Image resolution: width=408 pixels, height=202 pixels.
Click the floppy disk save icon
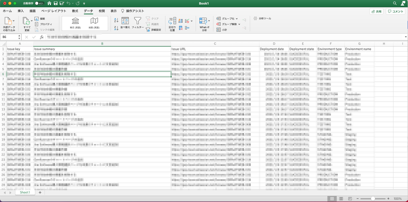(55, 3)
